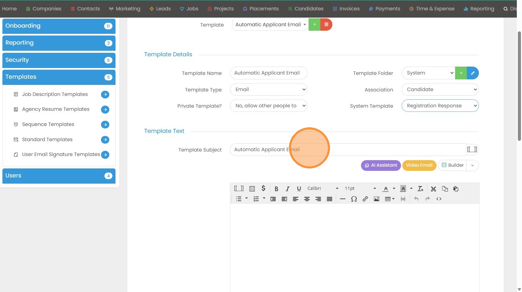Add a template folder with green plus
The image size is (522, 292).
(461, 73)
